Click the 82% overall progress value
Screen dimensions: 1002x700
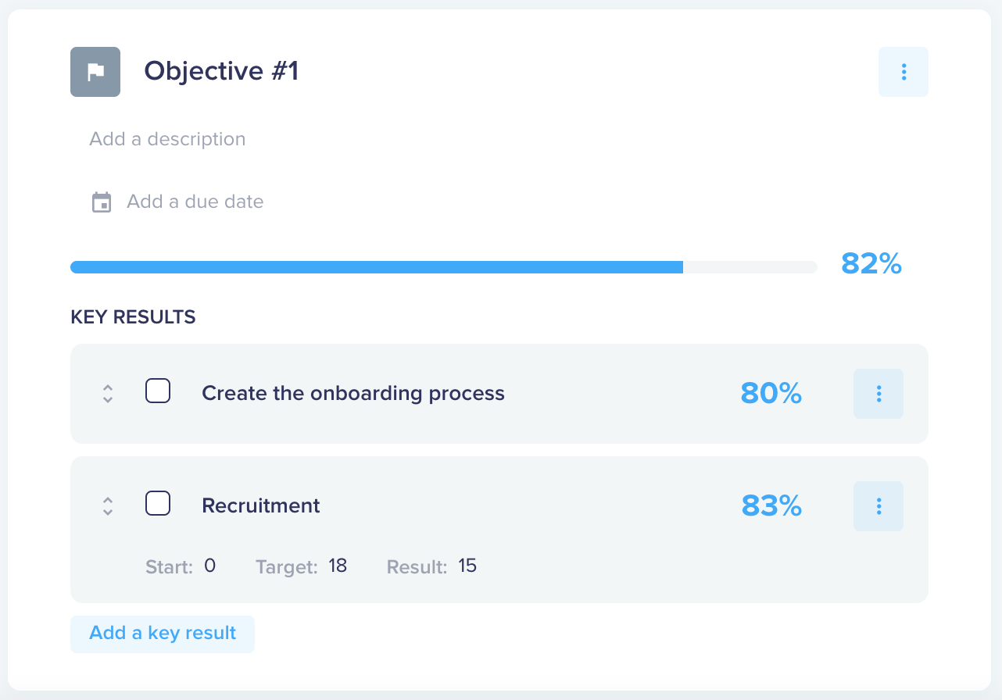[871, 264]
